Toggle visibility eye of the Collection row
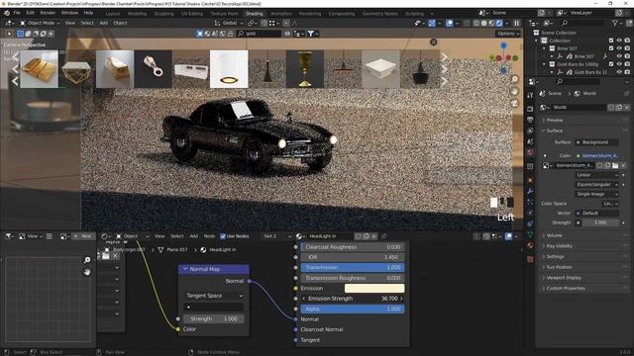Screen dimensions: 634x356 pos(619,41)
